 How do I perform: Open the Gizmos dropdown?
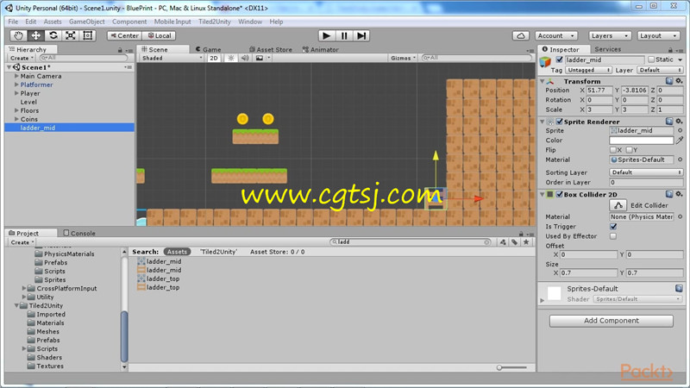403,58
